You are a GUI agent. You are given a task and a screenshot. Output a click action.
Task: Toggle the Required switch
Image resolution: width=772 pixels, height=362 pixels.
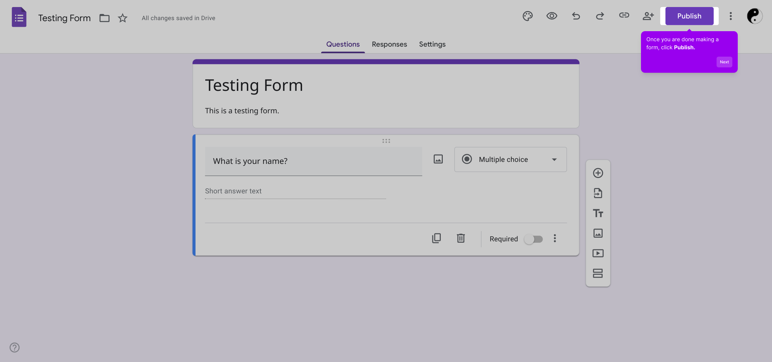[533, 239]
